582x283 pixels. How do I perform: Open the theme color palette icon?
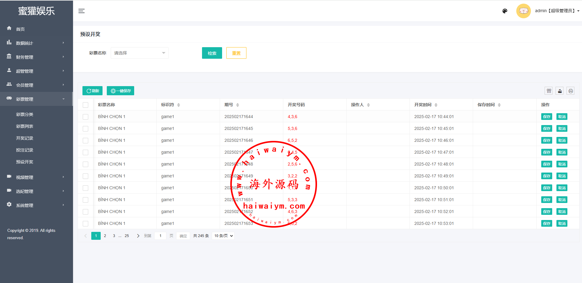point(505,11)
